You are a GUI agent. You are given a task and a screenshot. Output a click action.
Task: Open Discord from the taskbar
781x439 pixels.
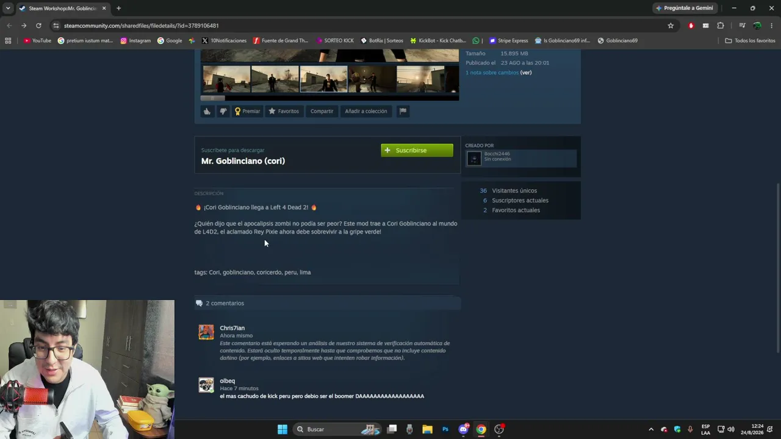tap(463, 429)
